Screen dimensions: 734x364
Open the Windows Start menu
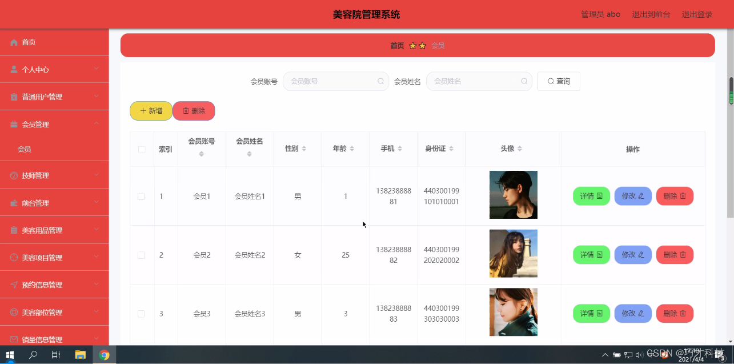tap(10, 355)
